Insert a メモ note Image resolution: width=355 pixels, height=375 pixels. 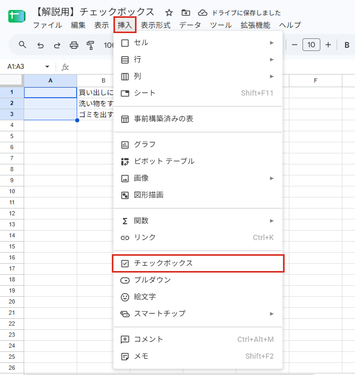point(198,356)
